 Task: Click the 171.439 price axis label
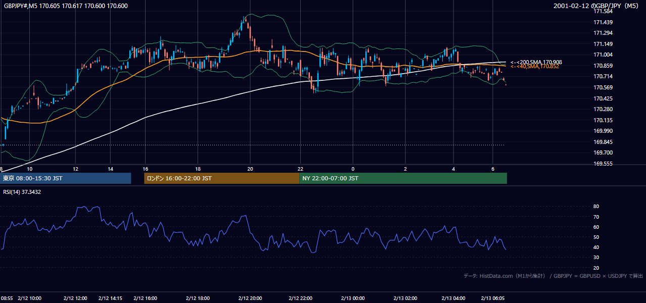[x=603, y=22]
